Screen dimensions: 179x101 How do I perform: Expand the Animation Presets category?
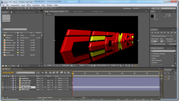coord(151,54)
